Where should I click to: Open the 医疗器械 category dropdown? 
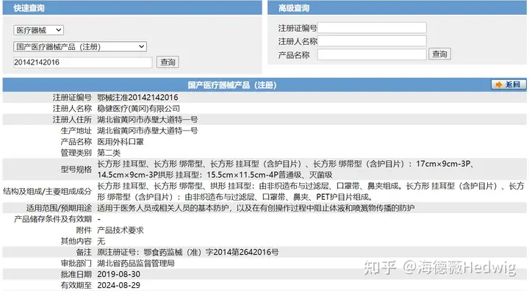pyautogui.click(x=38, y=30)
